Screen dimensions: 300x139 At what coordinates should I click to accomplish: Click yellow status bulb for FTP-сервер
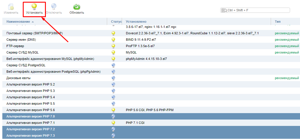pyautogui.click(x=113, y=46)
